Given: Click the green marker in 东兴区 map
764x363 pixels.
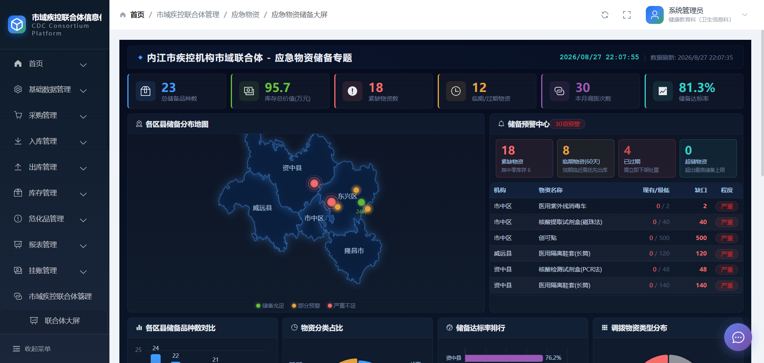Looking at the screenshot, I should tap(361, 203).
